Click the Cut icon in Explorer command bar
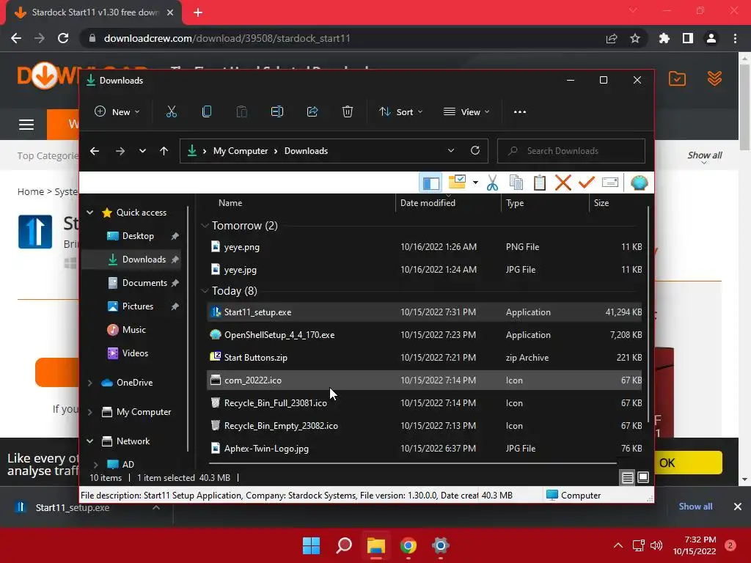This screenshot has width=751, height=563. coord(171,112)
